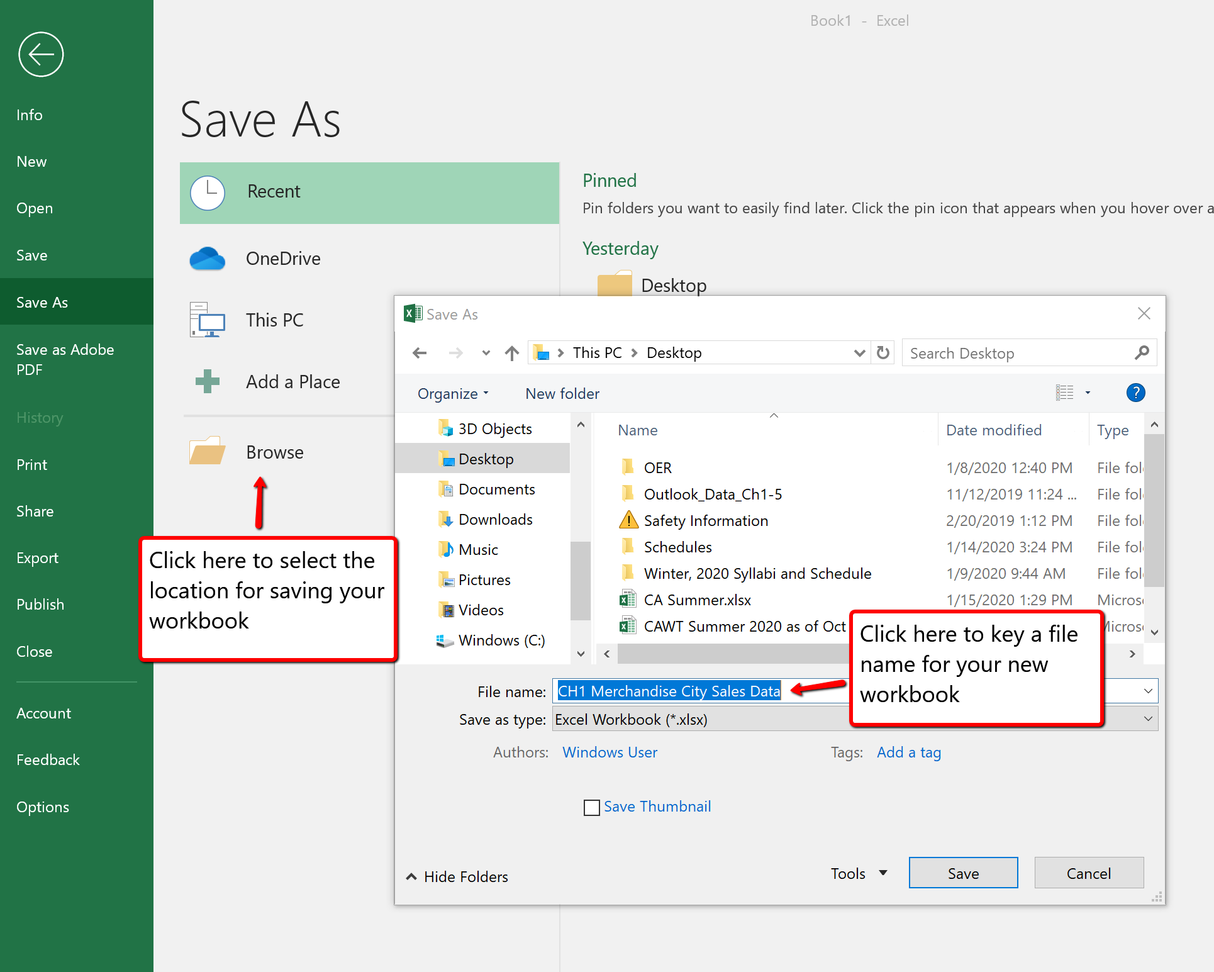
Task: Expand the Tools dropdown menu button
Action: (857, 874)
